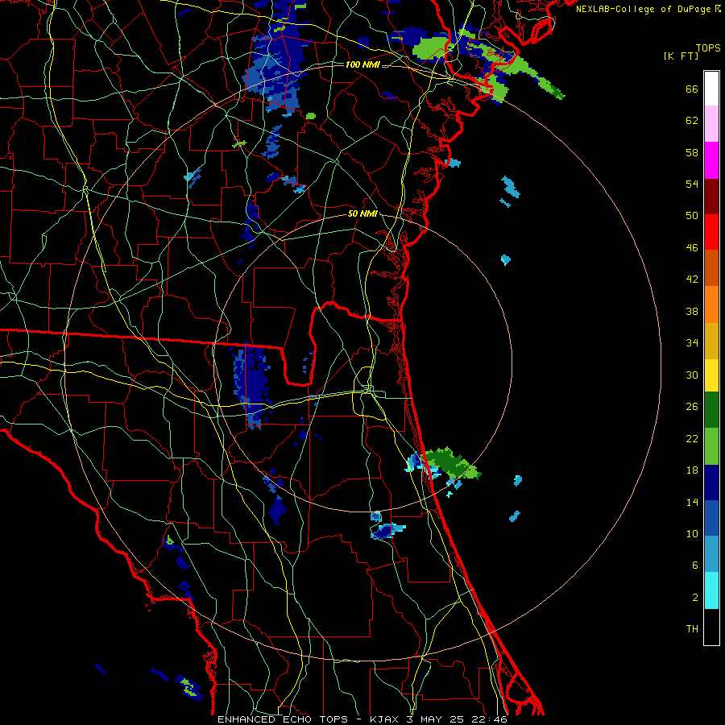
Task: Click the 50 NMI range ring label
Action: pos(362,213)
